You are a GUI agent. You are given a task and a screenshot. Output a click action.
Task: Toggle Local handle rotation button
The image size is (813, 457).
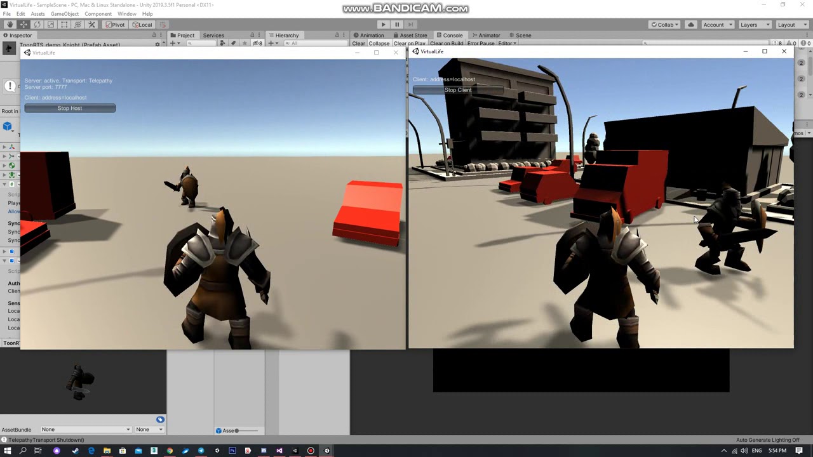[x=143, y=25]
